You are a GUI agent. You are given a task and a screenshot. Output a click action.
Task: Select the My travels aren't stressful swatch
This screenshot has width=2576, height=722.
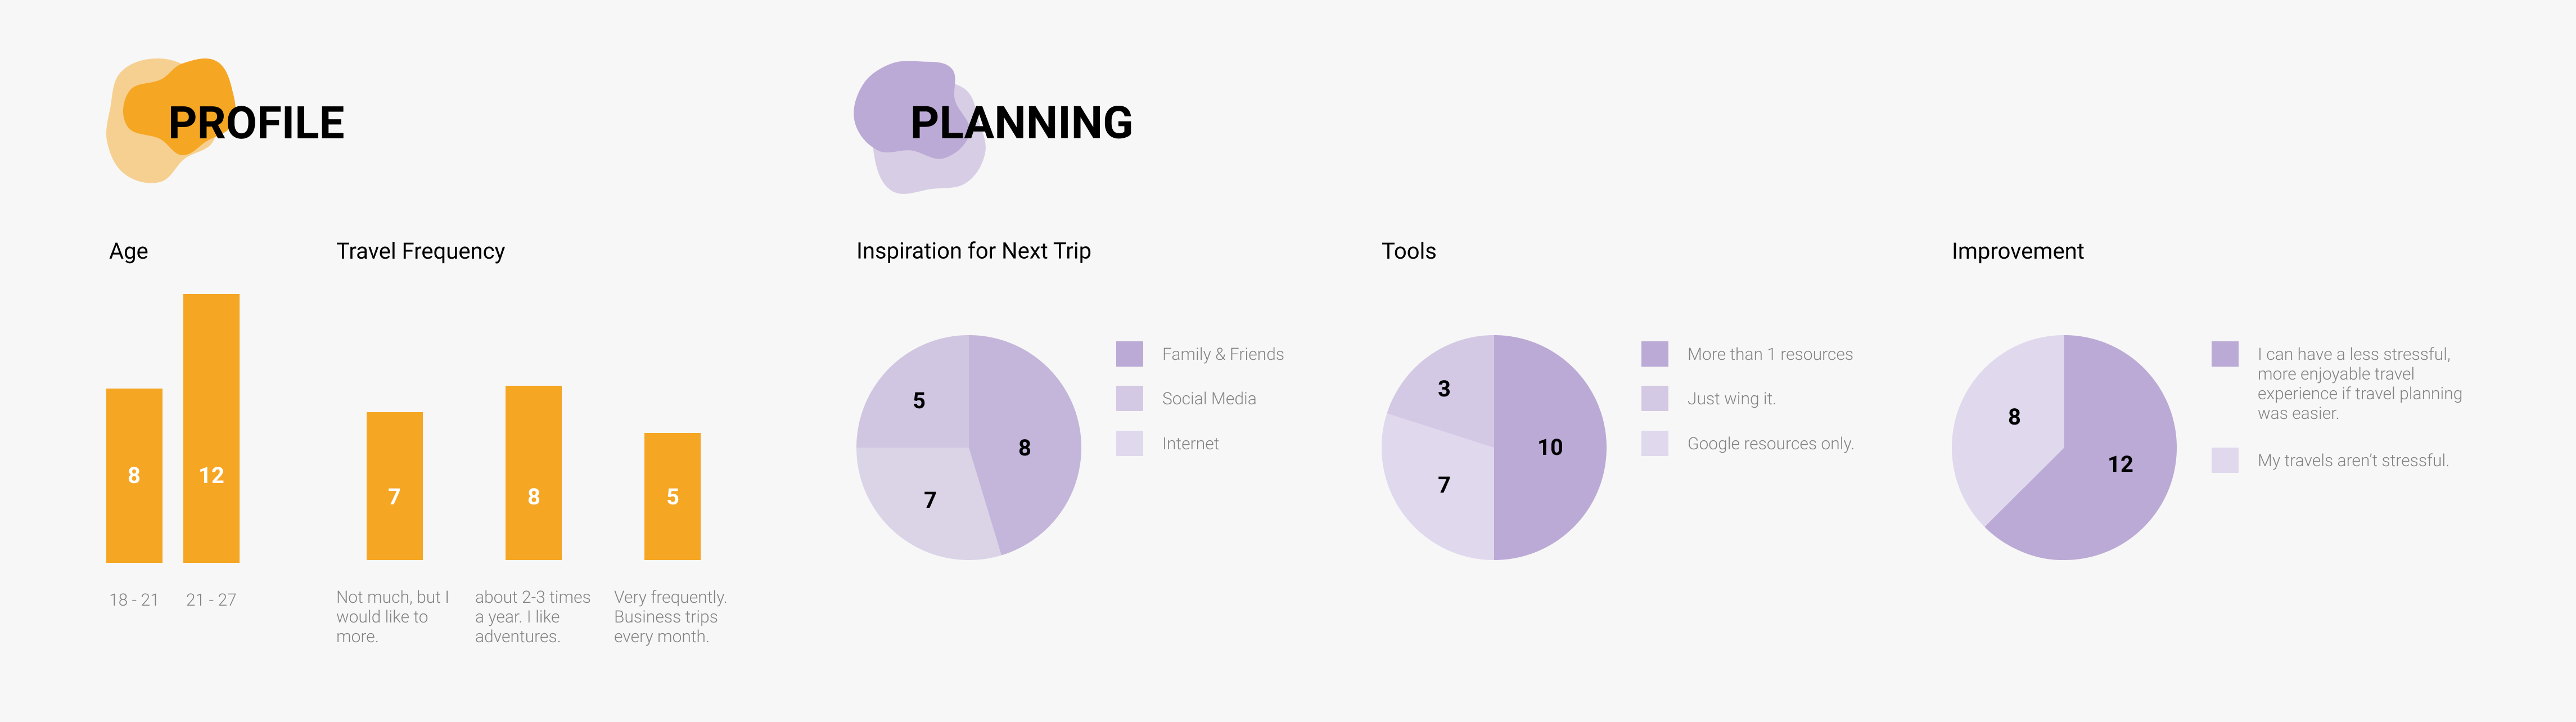tap(2224, 460)
